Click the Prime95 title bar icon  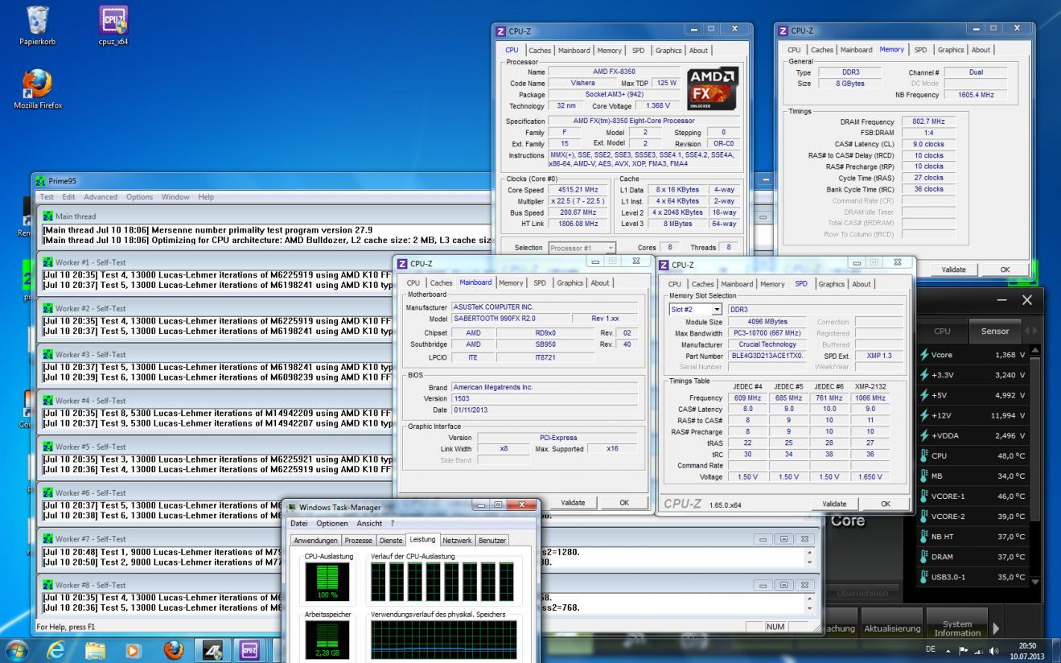coord(41,181)
